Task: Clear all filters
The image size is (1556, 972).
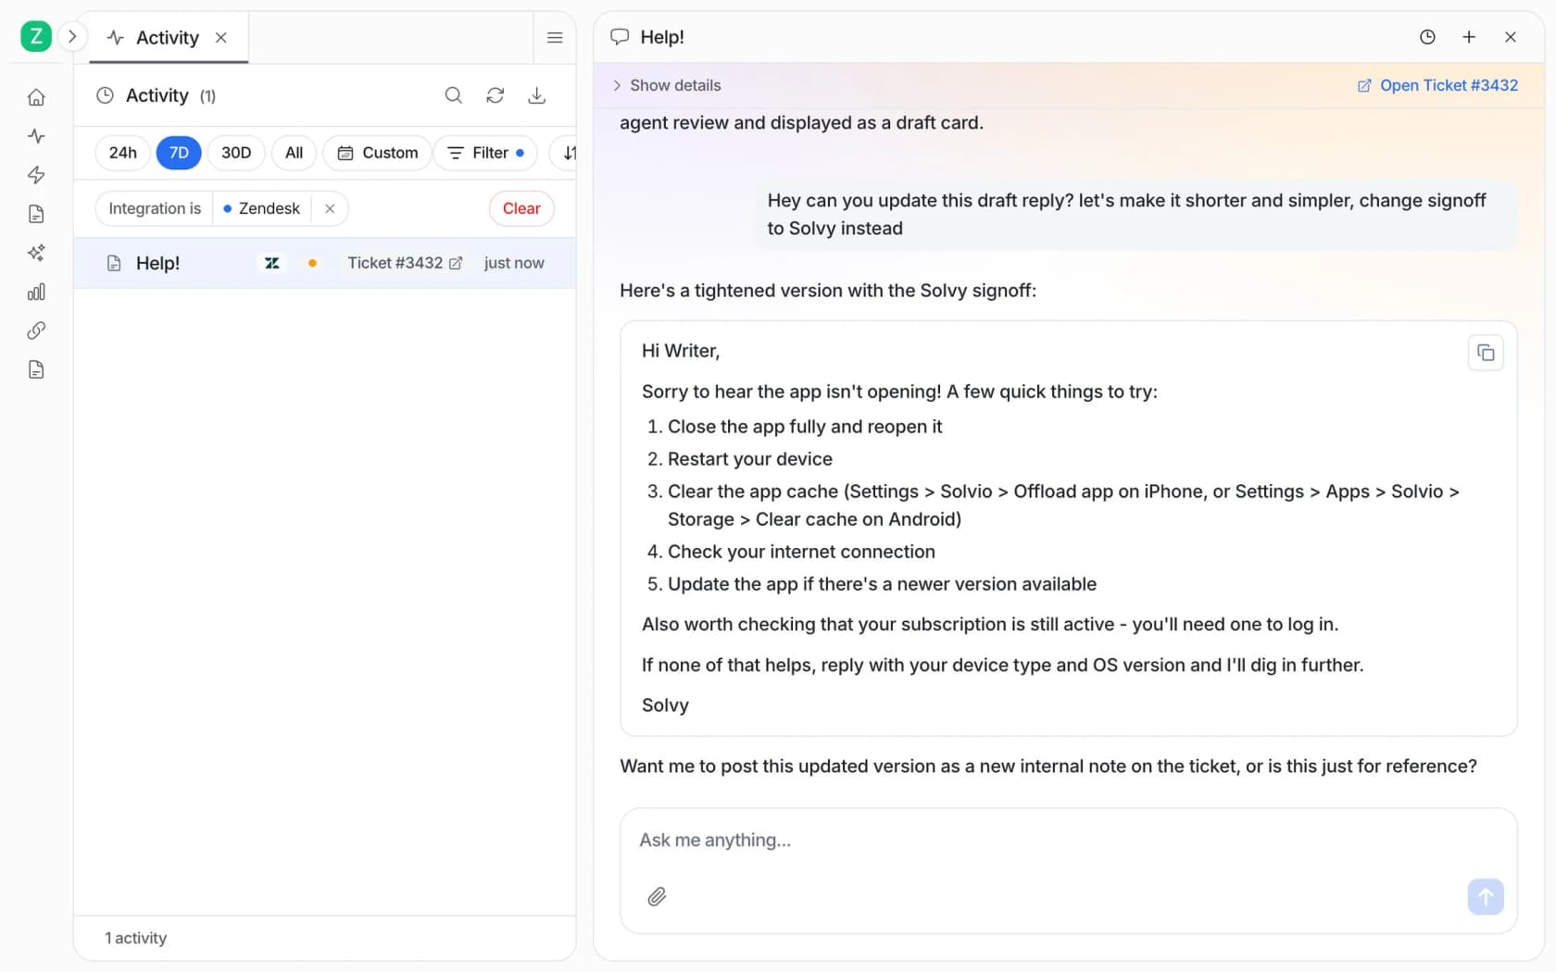Action: coord(521,208)
